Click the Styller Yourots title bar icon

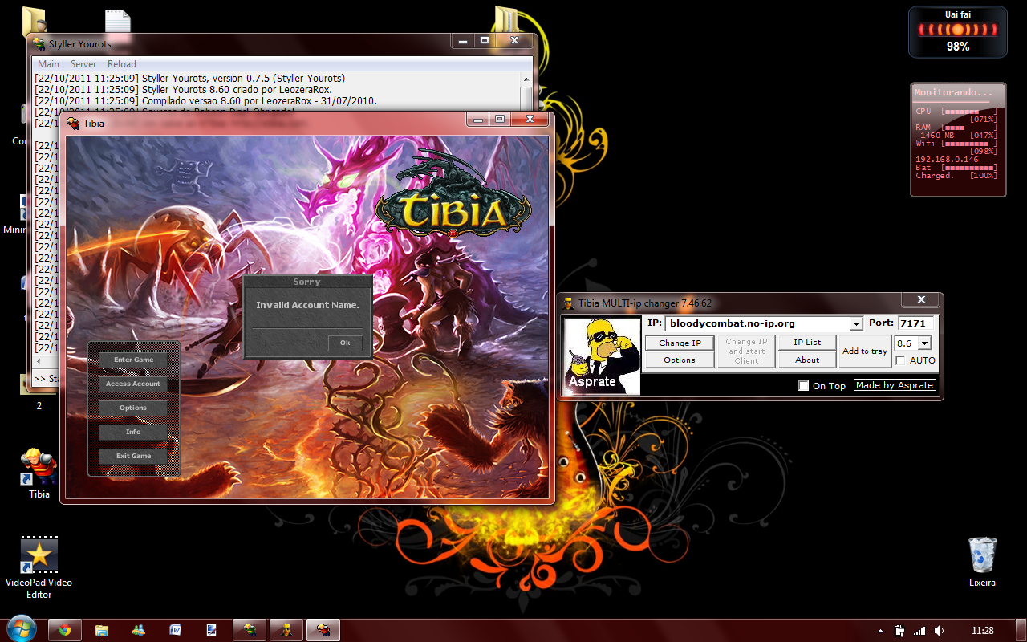pos(39,44)
